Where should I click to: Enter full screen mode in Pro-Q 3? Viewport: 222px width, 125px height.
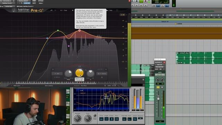click(117, 10)
